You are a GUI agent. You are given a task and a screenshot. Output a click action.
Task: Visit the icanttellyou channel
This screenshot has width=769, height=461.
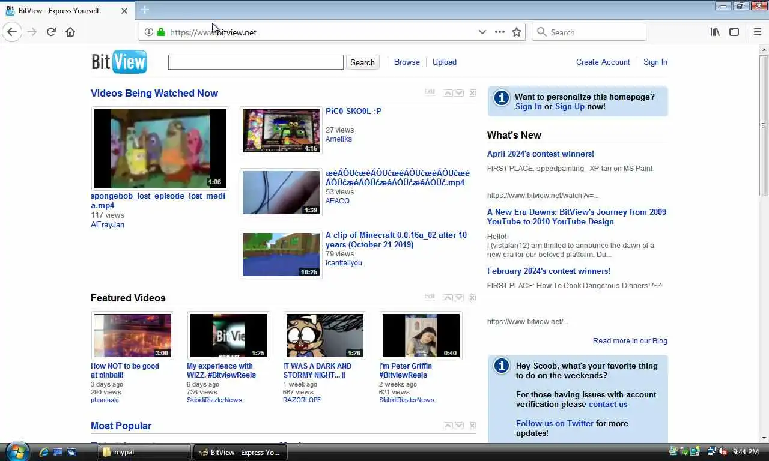click(x=344, y=262)
